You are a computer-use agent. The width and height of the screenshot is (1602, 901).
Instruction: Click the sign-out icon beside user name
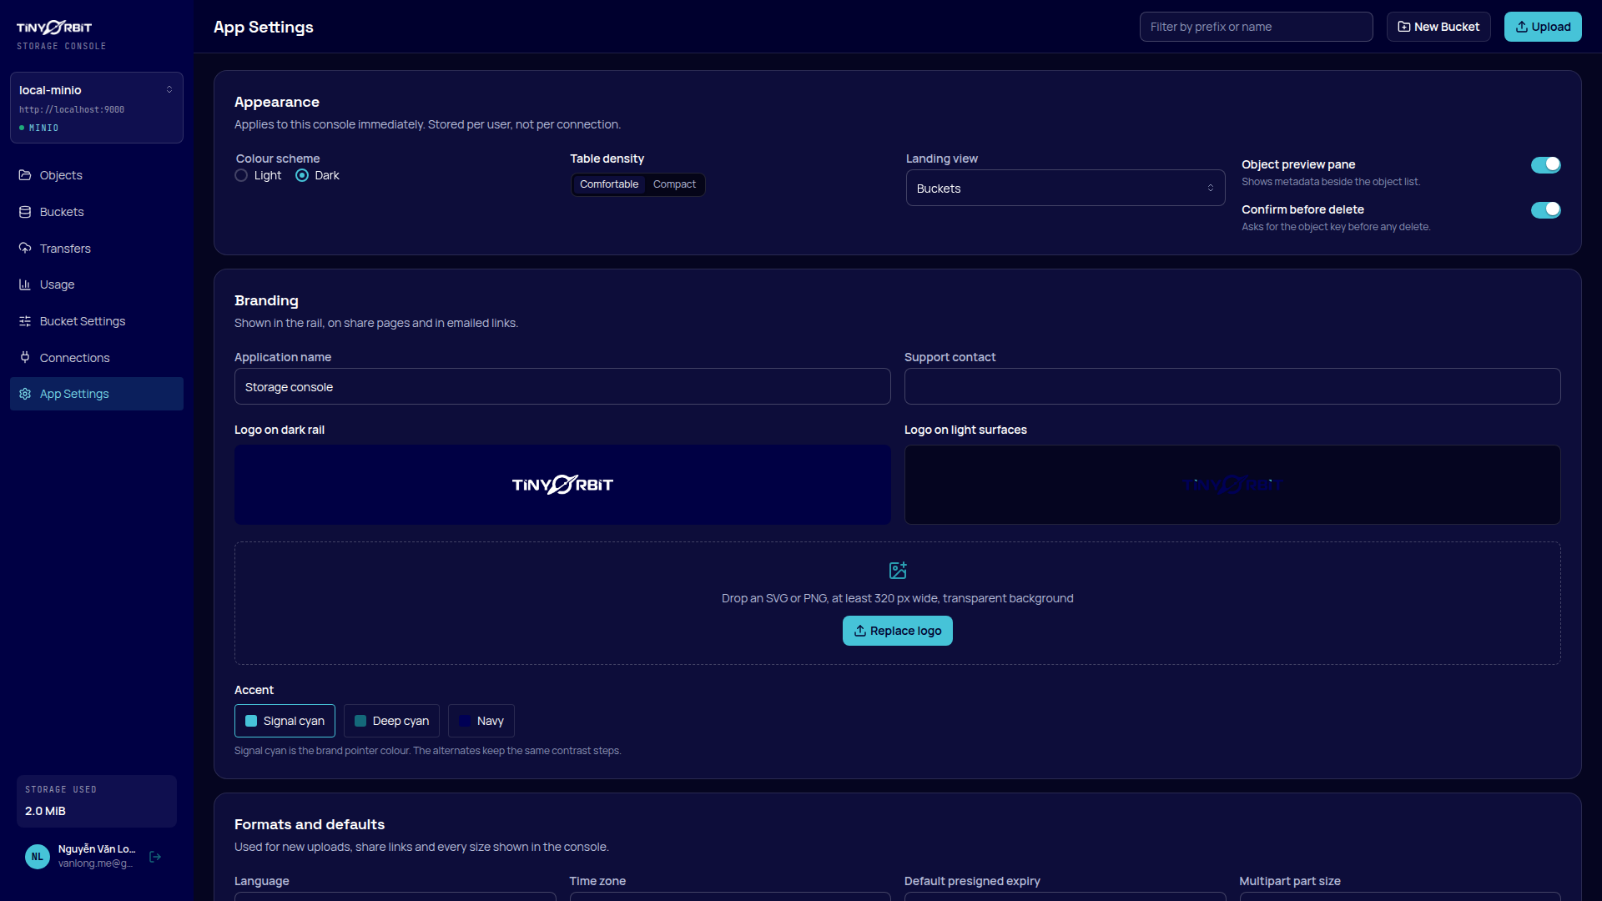tap(155, 857)
